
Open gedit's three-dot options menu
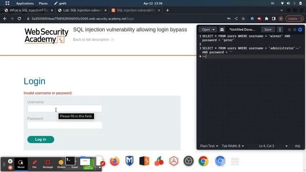tap(280, 30)
